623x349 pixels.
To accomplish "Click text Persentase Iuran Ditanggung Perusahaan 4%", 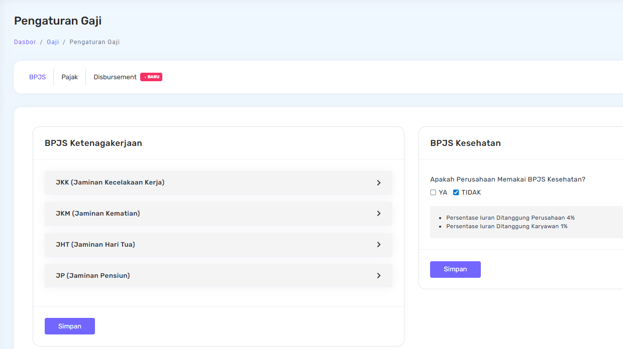I will coord(510,218).
